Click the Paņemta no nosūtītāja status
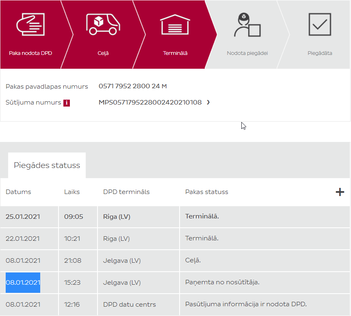Image resolution: width=351 pixels, height=316 pixels. (x=222, y=282)
